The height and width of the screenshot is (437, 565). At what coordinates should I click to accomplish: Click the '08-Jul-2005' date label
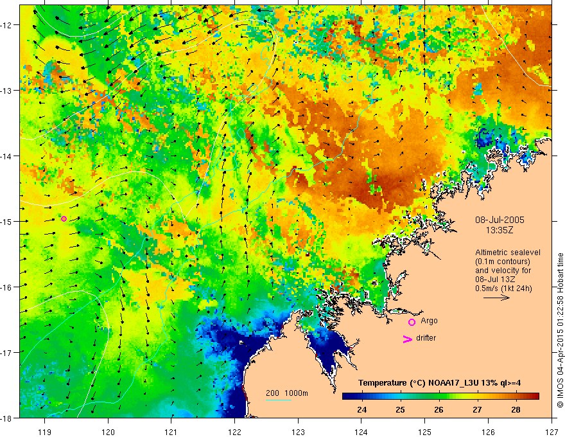click(x=500, y=220)
